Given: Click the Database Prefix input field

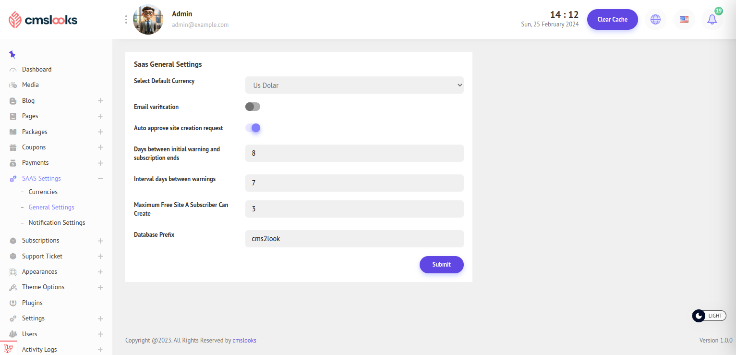Looking at the screenshot, I should pyautogui.click(x=354, y=239).
